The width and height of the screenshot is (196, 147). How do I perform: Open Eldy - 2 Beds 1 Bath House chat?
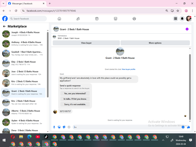click(x=23, y=63)
